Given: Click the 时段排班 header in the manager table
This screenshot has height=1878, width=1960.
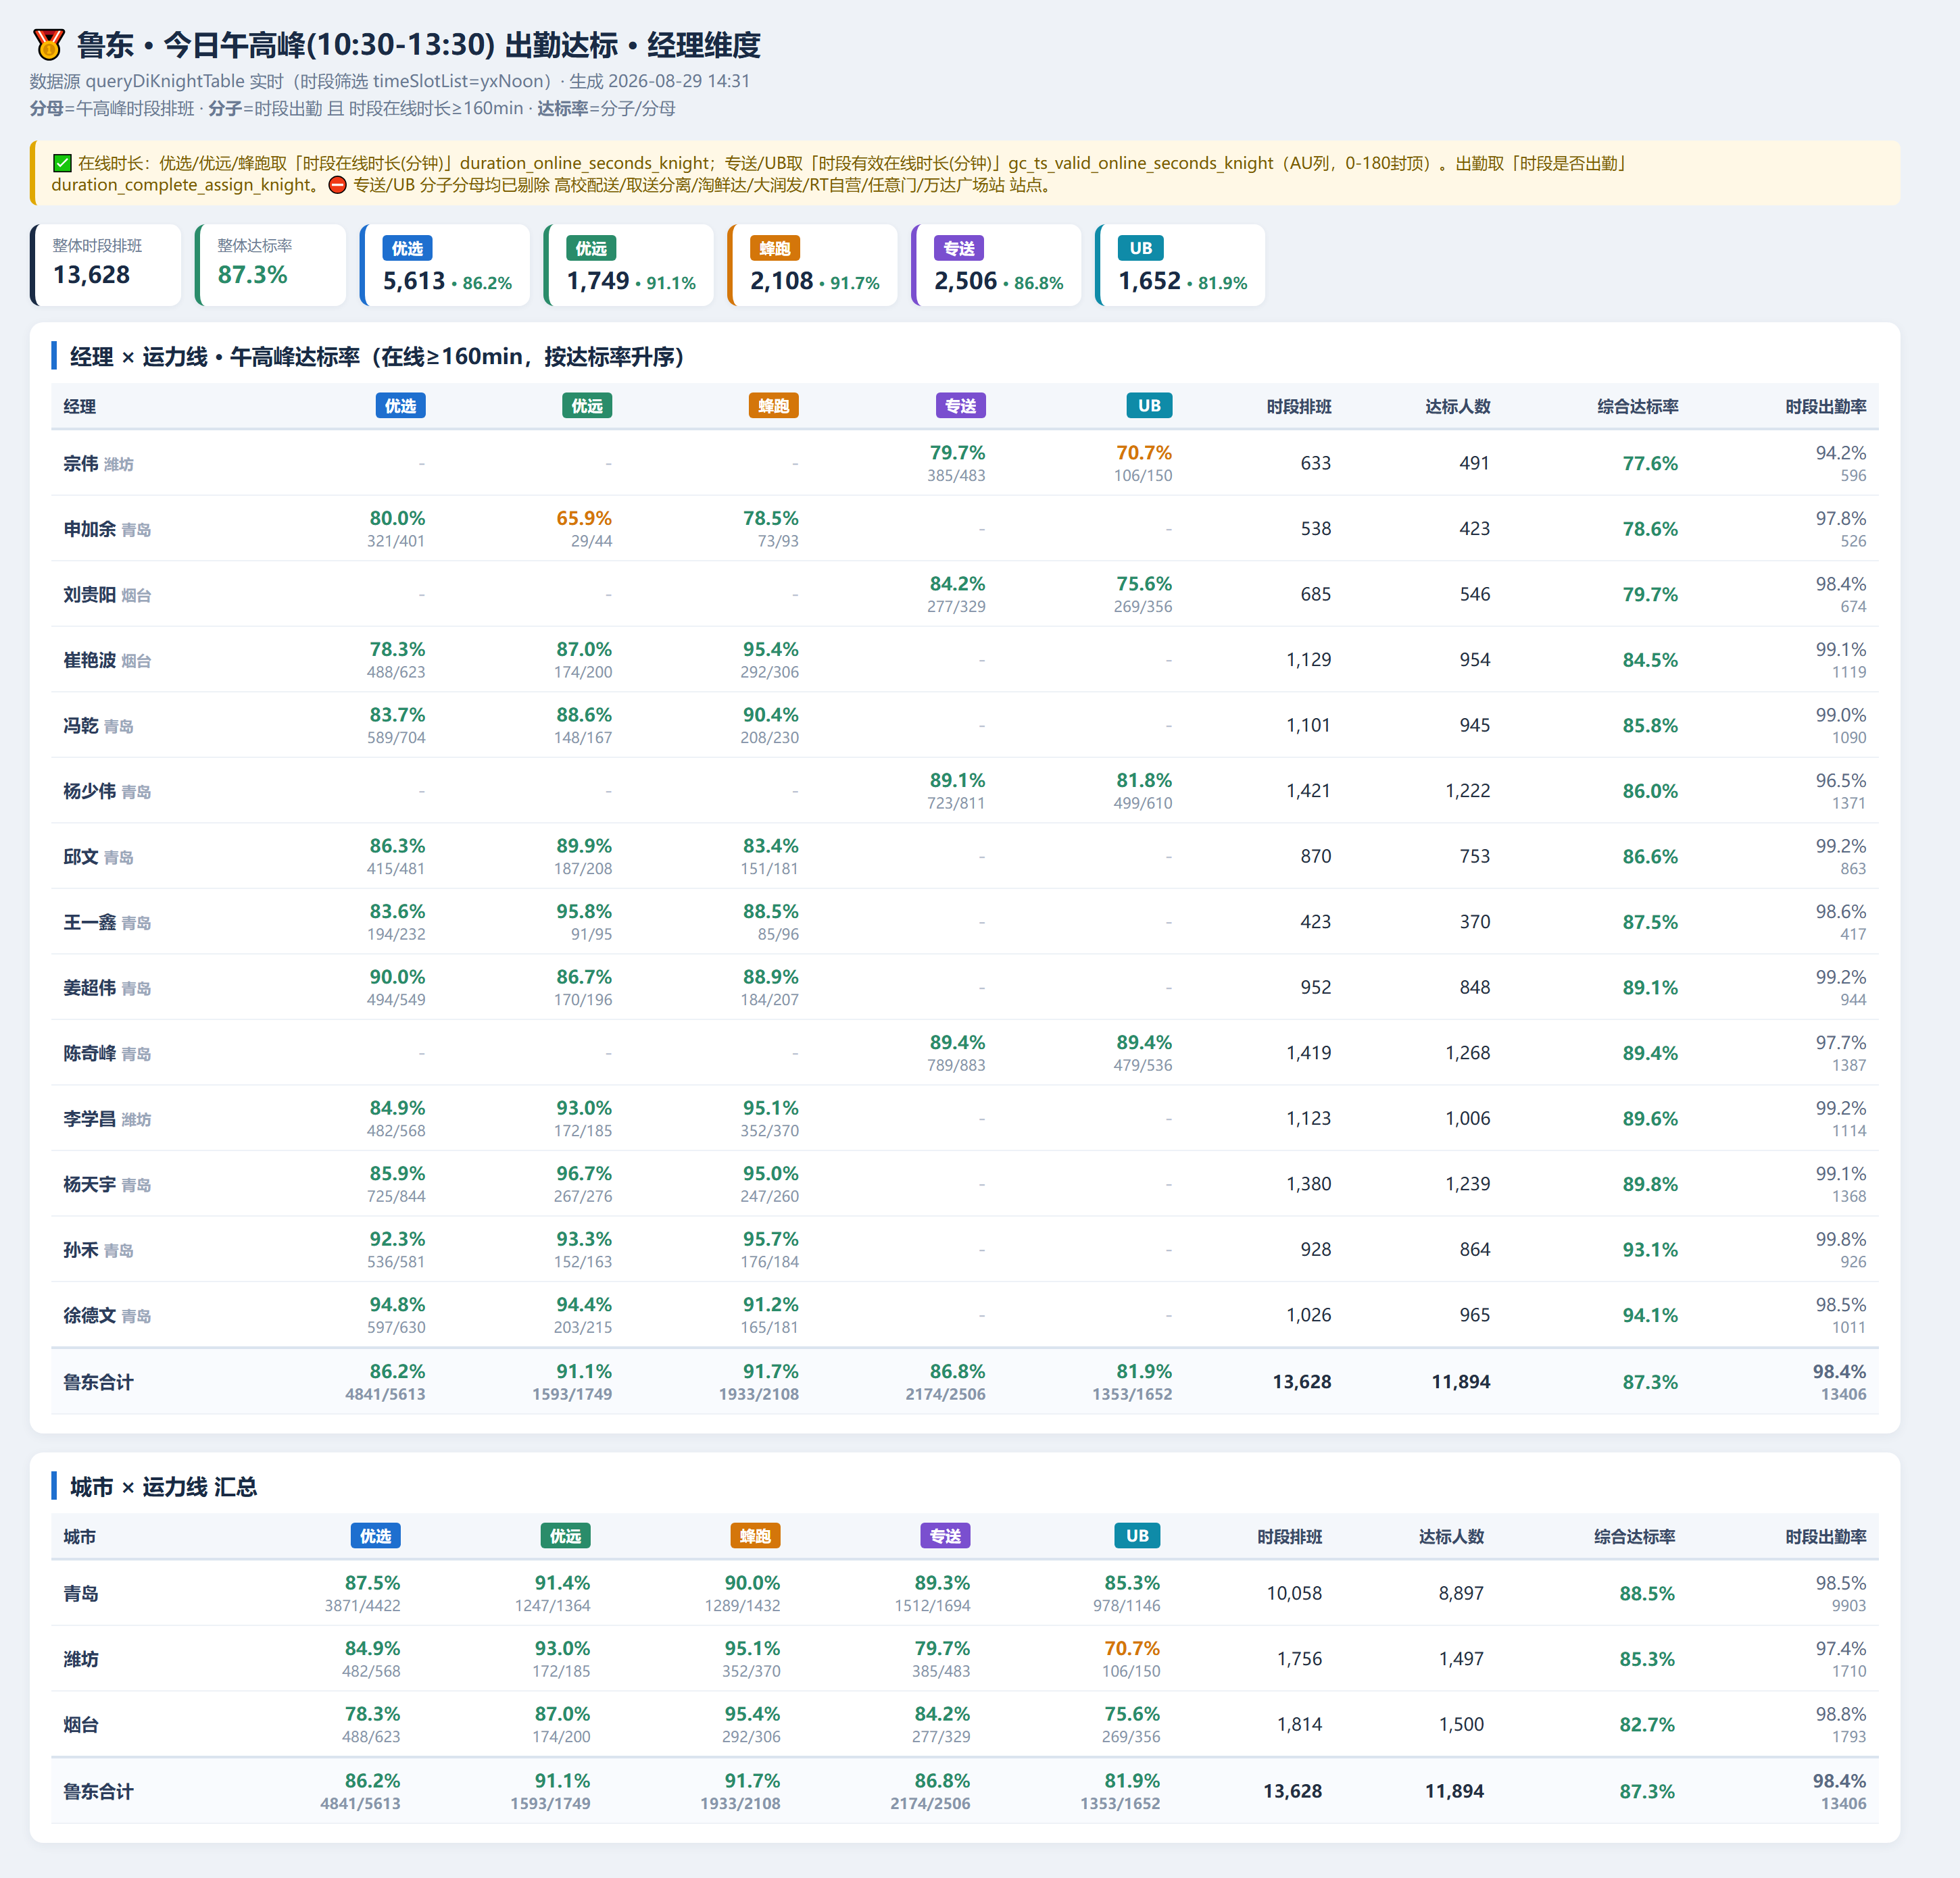Looking at the screenshot, I should (1299, 407).
